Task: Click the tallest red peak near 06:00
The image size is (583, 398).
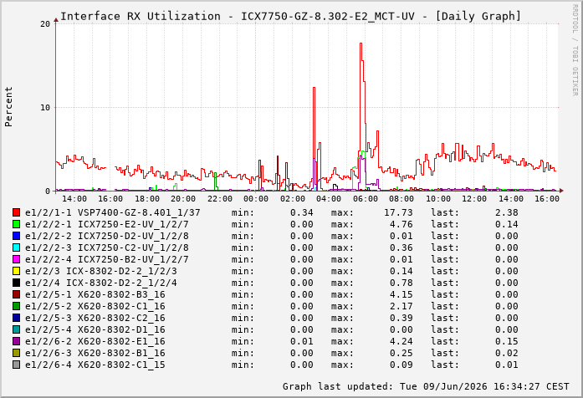Action: coord(361,43)
